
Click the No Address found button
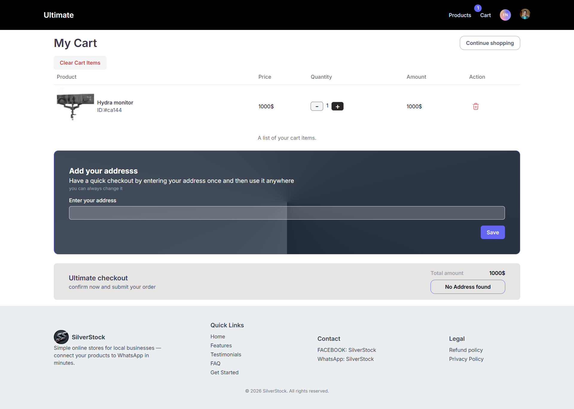[x=468, y=287]
